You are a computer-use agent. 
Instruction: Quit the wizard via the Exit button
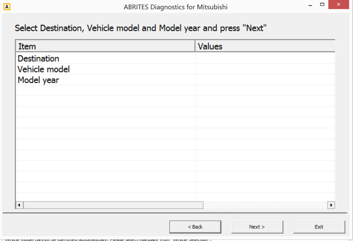[319, 227]
